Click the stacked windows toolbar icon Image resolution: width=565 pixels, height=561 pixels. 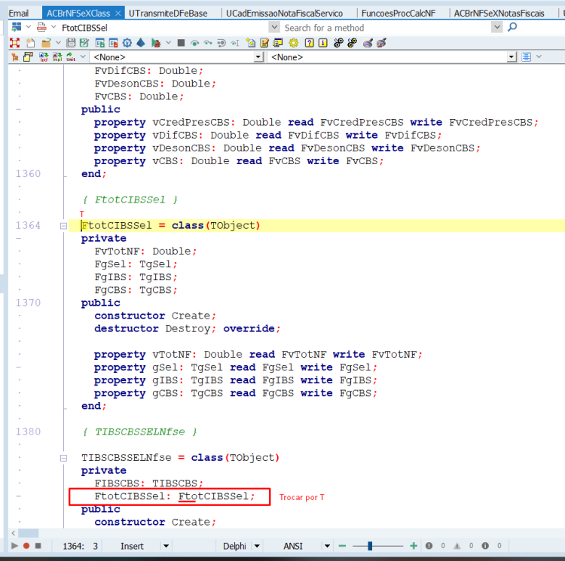tap(278, 43)
